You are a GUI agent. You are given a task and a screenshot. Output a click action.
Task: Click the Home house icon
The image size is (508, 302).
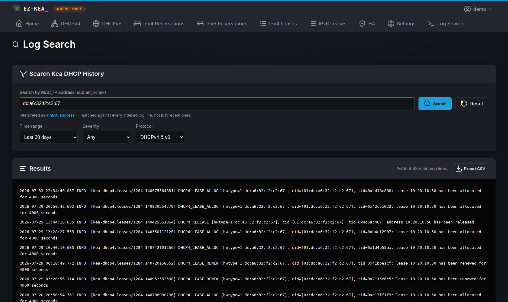coord(19,24)
